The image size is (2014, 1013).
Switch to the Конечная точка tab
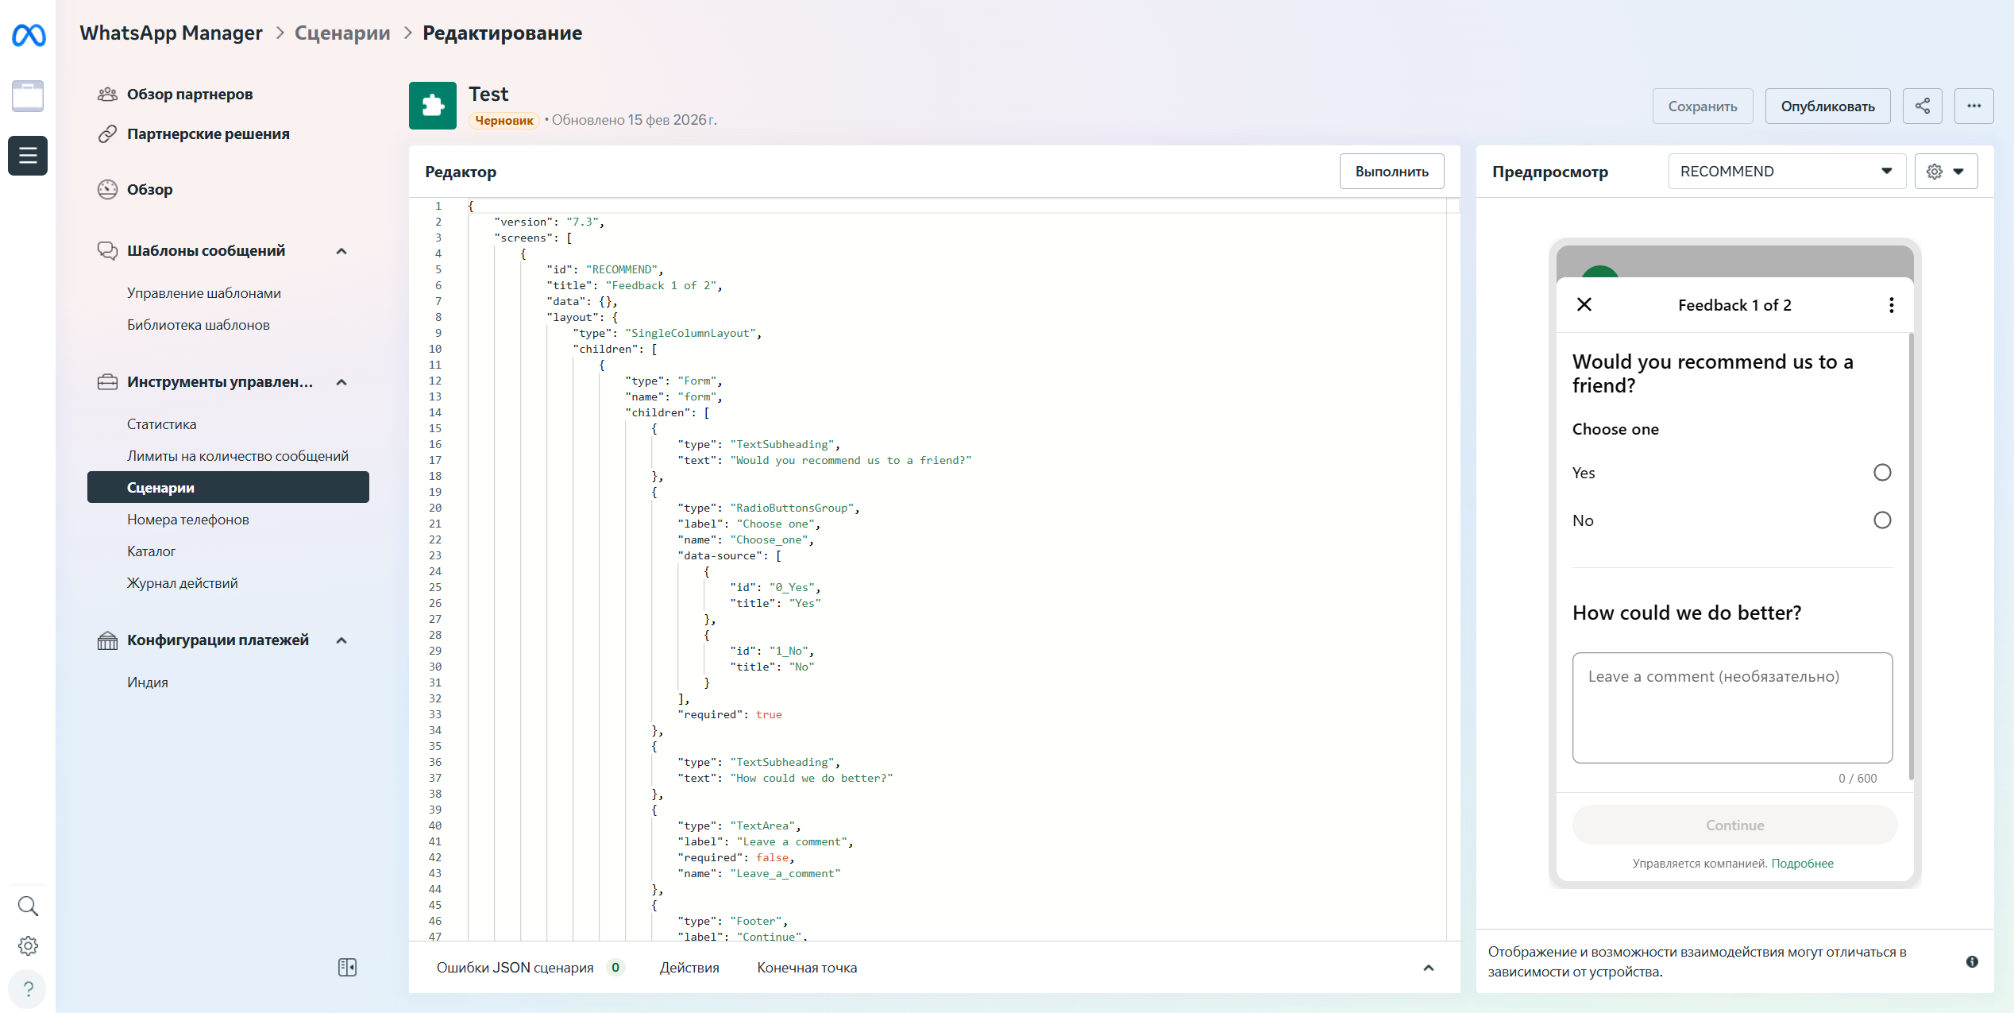[x=806, y=968]
